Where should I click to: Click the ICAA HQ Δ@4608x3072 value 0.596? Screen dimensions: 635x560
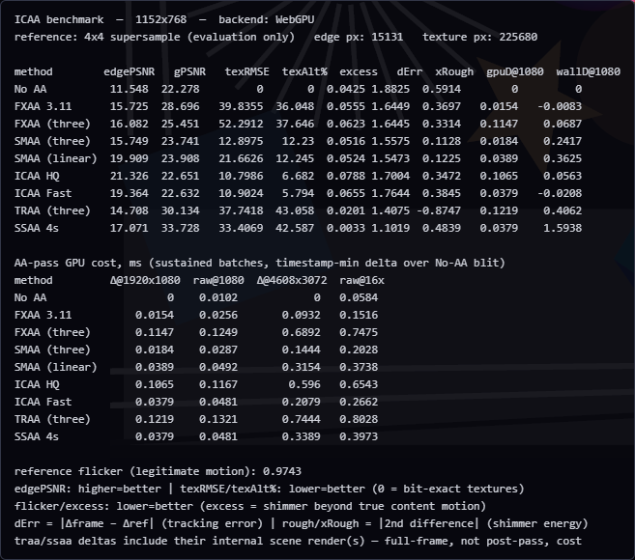click(304, 385)
